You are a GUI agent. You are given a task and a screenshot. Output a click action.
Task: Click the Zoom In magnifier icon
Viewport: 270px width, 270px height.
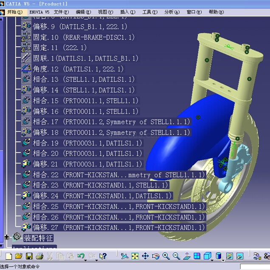[x=166, y=256]
